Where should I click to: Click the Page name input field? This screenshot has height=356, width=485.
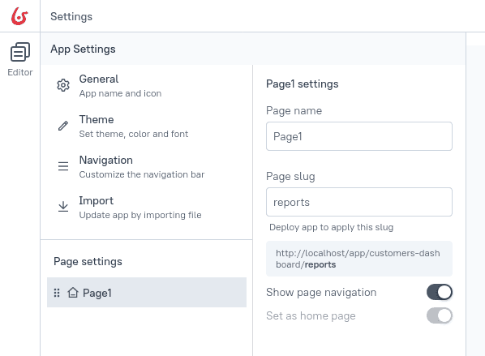[359, 136]
